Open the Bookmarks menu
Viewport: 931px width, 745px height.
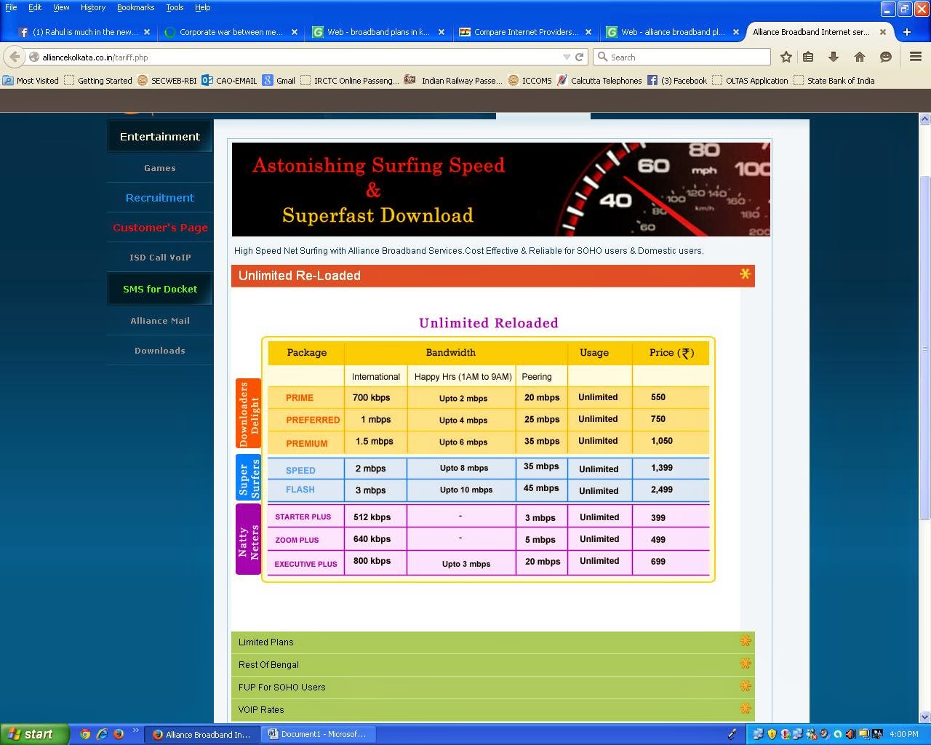[136, 7]
